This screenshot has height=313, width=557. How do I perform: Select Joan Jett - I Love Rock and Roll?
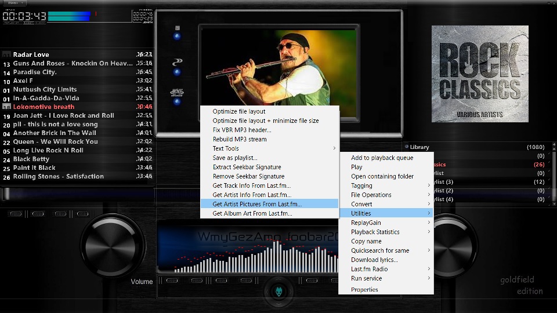(77, 115)
